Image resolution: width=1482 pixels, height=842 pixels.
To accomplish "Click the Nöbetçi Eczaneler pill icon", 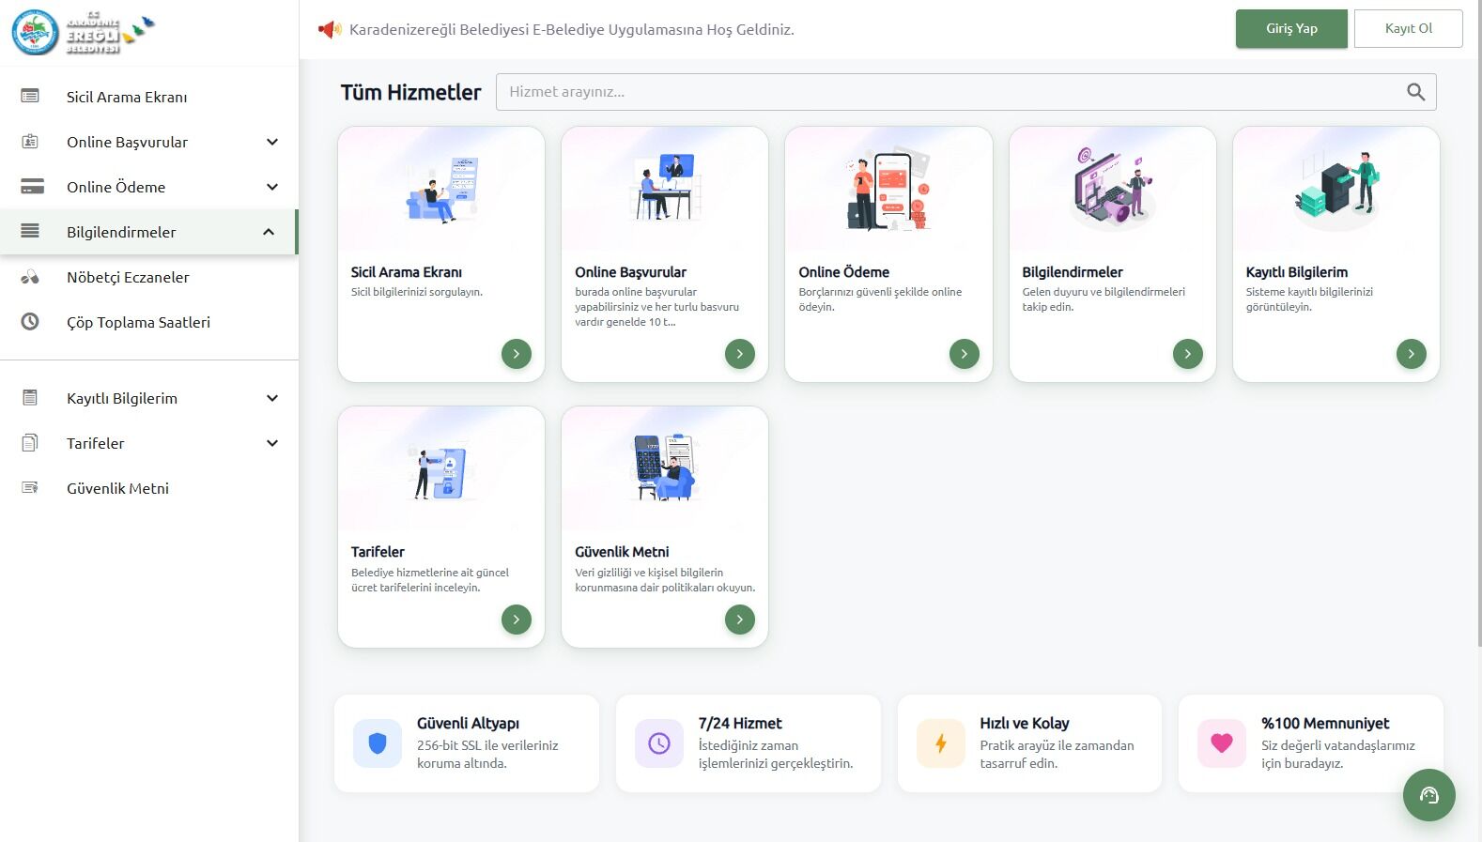I will (30, 277).
